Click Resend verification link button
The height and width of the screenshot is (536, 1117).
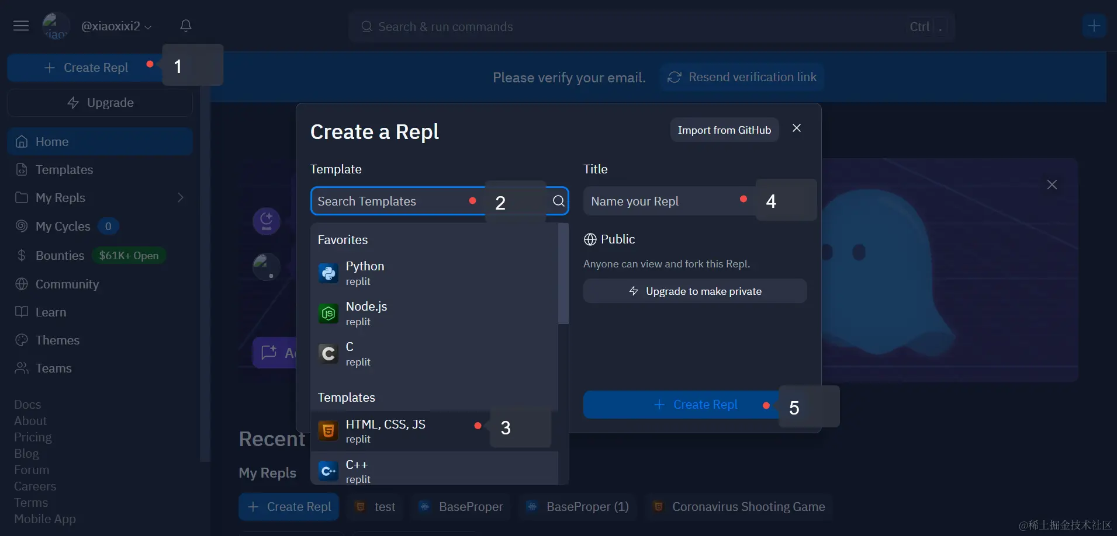pyautogui.click(x=742, y=77)
